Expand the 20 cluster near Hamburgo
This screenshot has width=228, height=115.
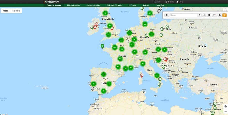tap(145, 24)
